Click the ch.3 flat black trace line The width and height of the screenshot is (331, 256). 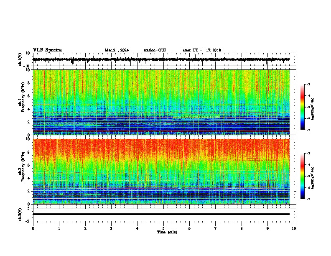click(x=161, y=214)
